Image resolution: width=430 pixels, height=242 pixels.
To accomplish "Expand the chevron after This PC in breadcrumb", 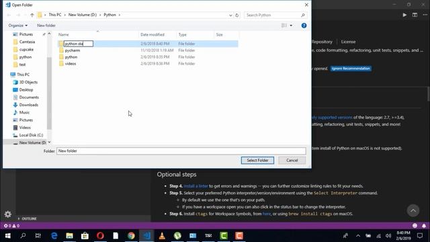I will 65,15.
